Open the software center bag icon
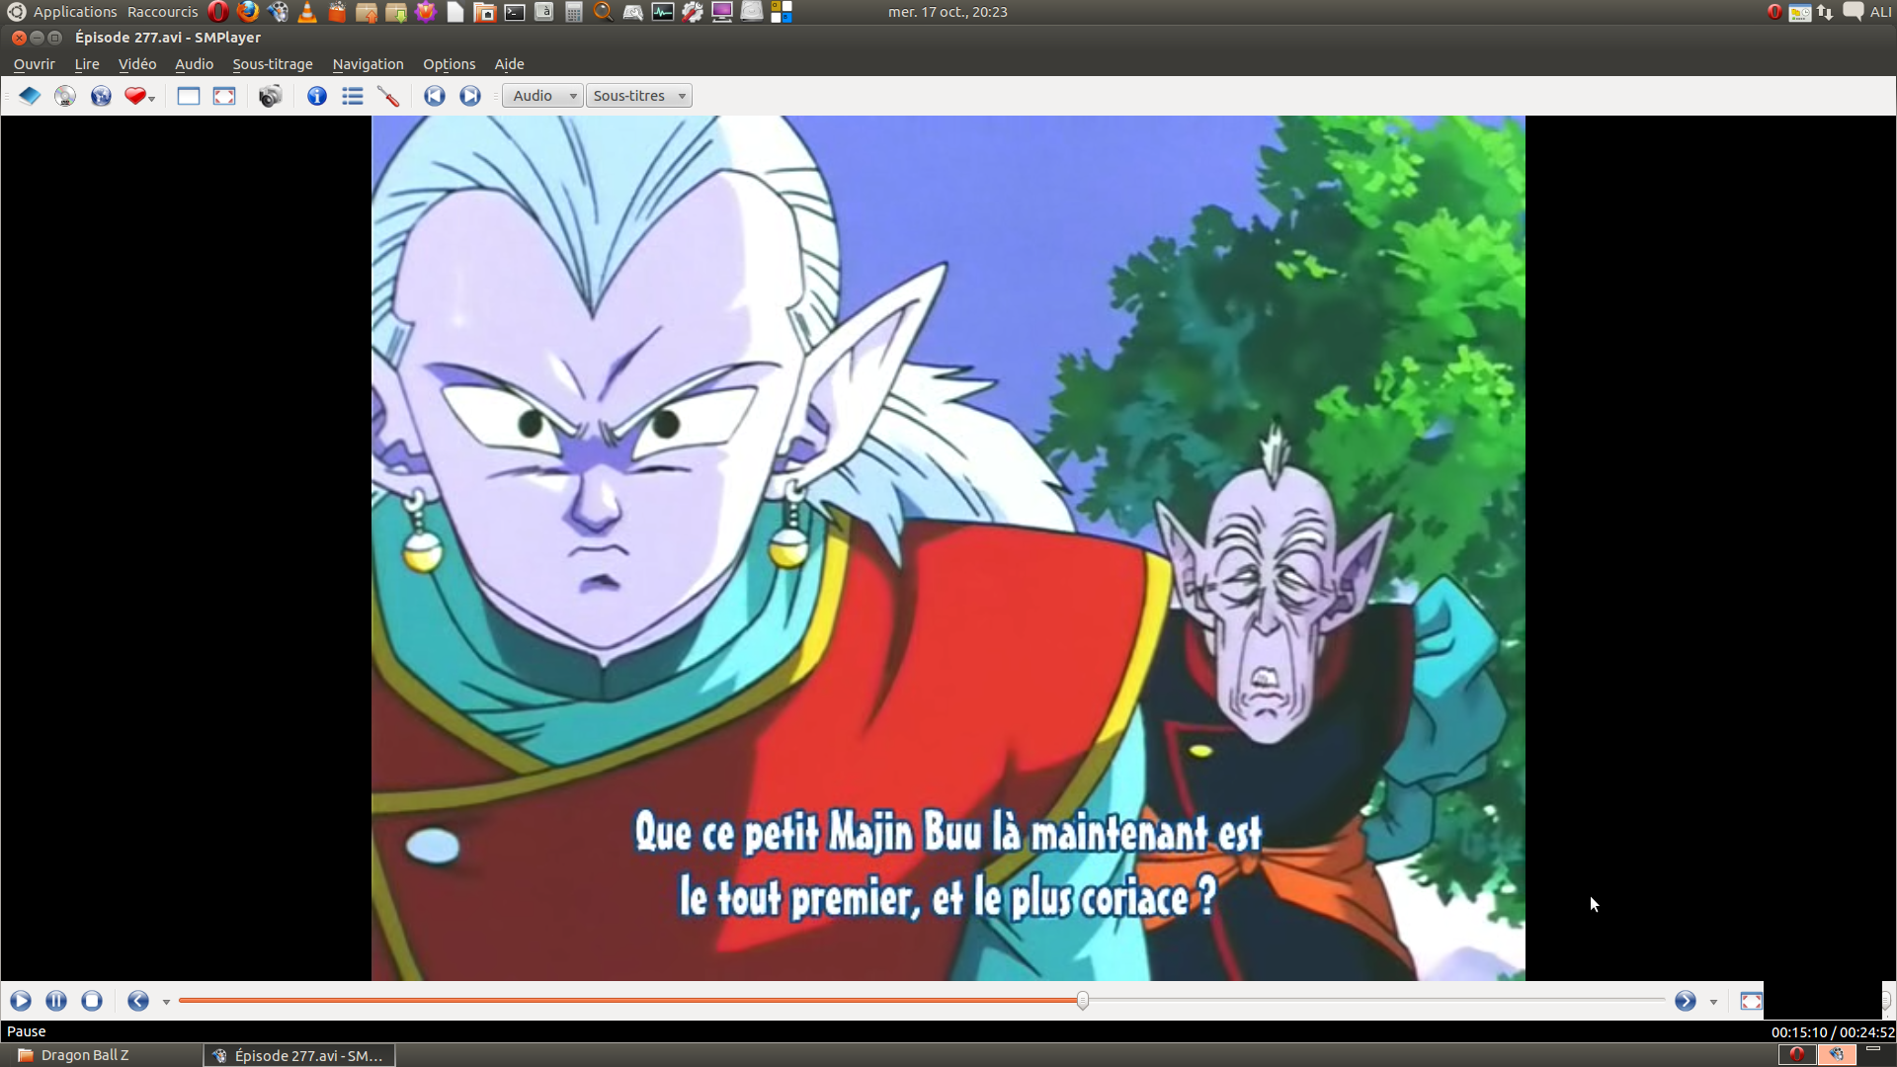The image size is (1897, 1067). [337, 12]
